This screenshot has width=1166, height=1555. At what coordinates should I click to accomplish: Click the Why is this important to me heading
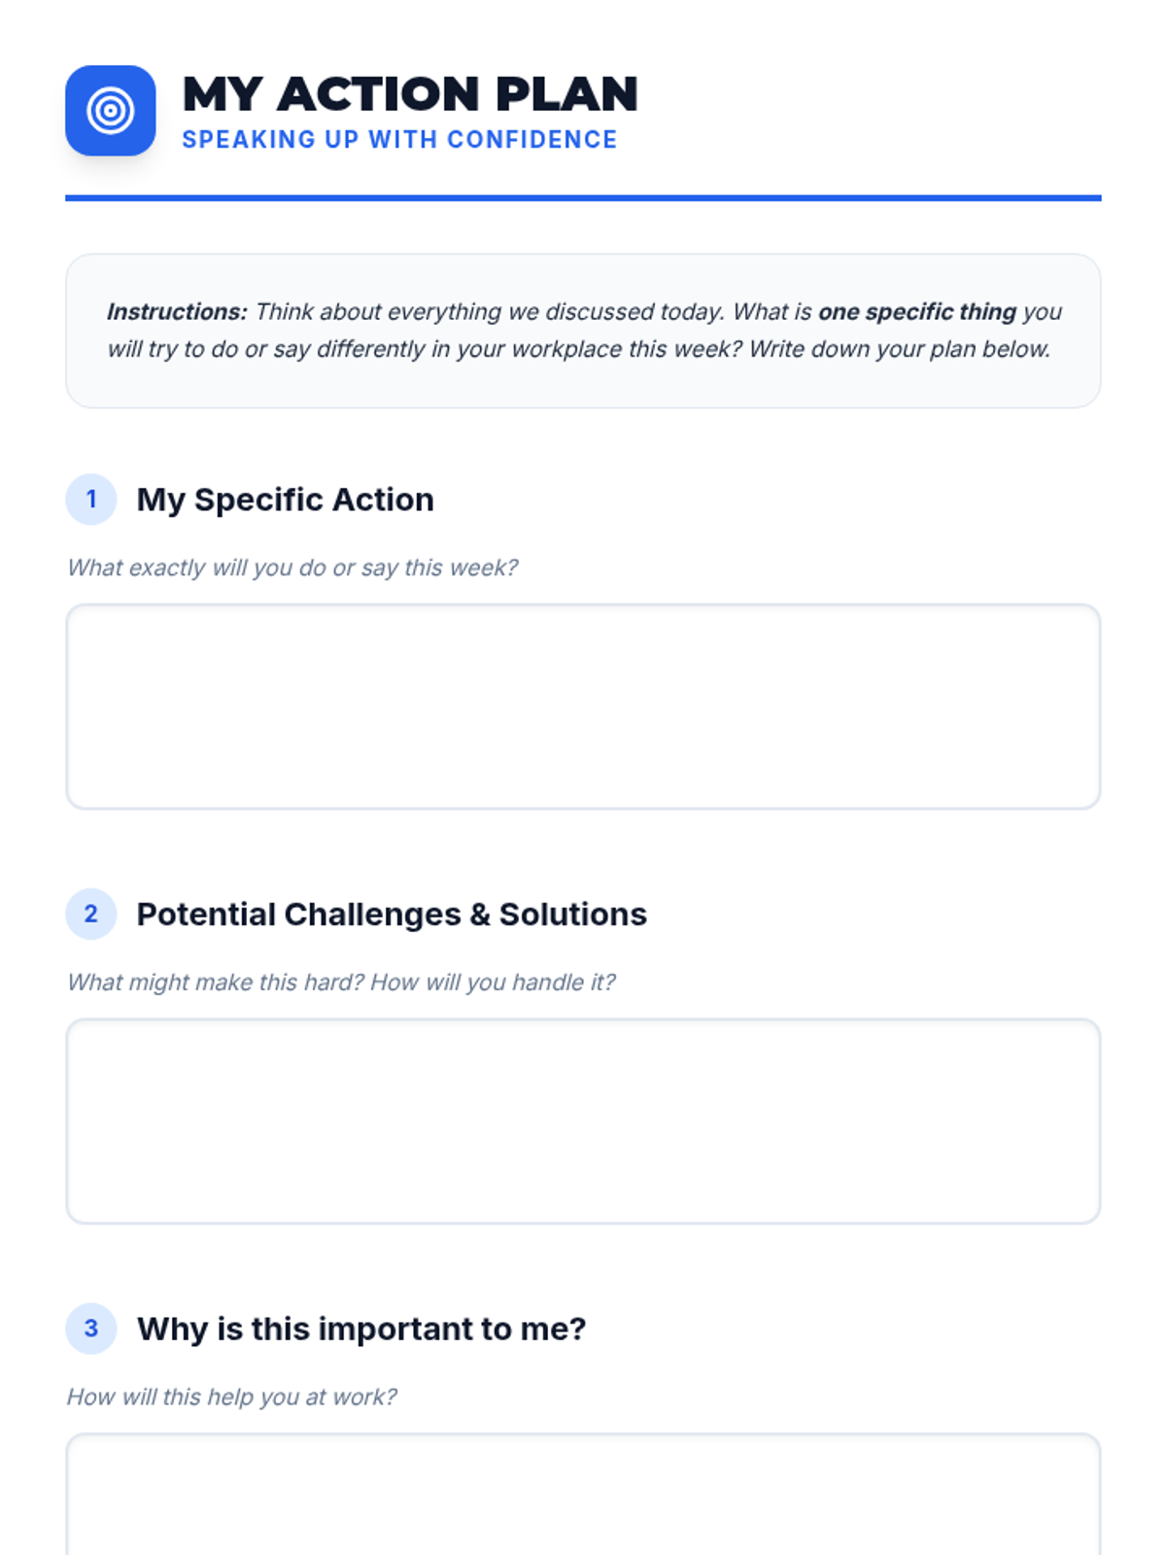pos(361,1329)
